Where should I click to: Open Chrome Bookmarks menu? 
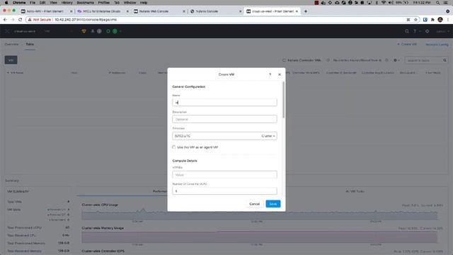[x=85, y=3]
